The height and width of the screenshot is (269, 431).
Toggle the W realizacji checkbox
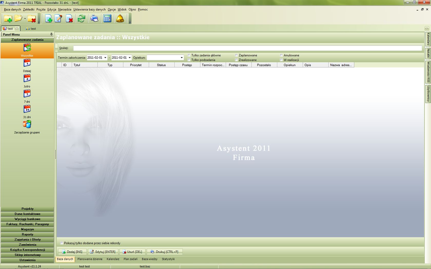[281, 60]
